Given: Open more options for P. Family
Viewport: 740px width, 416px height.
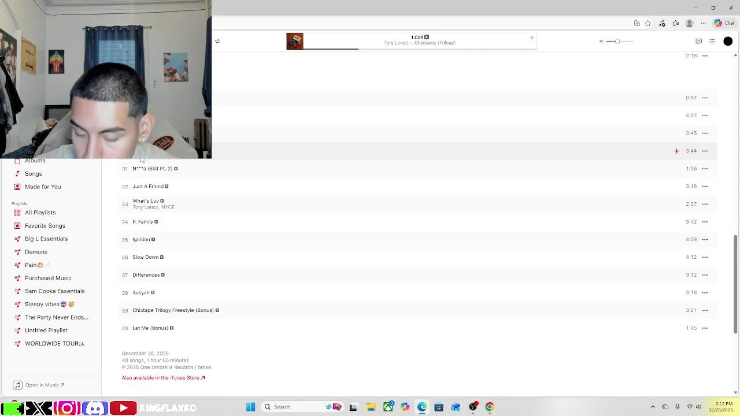Looking at the screenshot, I should (x=705, y=222).
